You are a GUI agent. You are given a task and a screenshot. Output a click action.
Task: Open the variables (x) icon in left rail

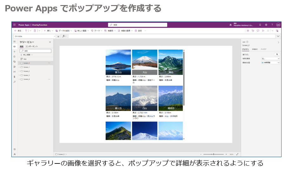click(15, 72)
